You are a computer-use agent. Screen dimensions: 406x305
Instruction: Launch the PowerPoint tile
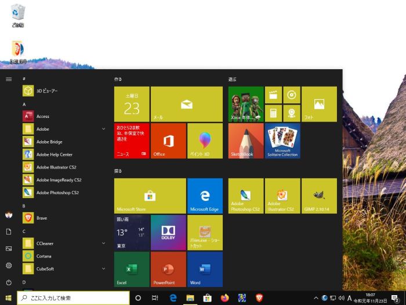[168, 269]
